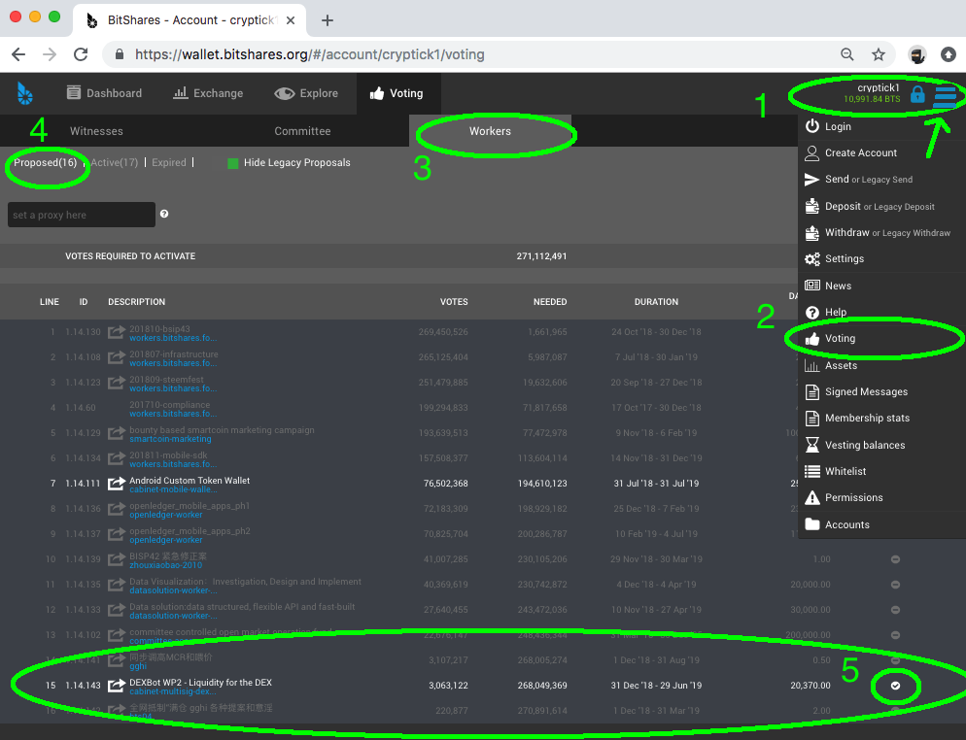Click share icon for 201809-steemfest row
The image size is (966, 740).
[117, 383]
